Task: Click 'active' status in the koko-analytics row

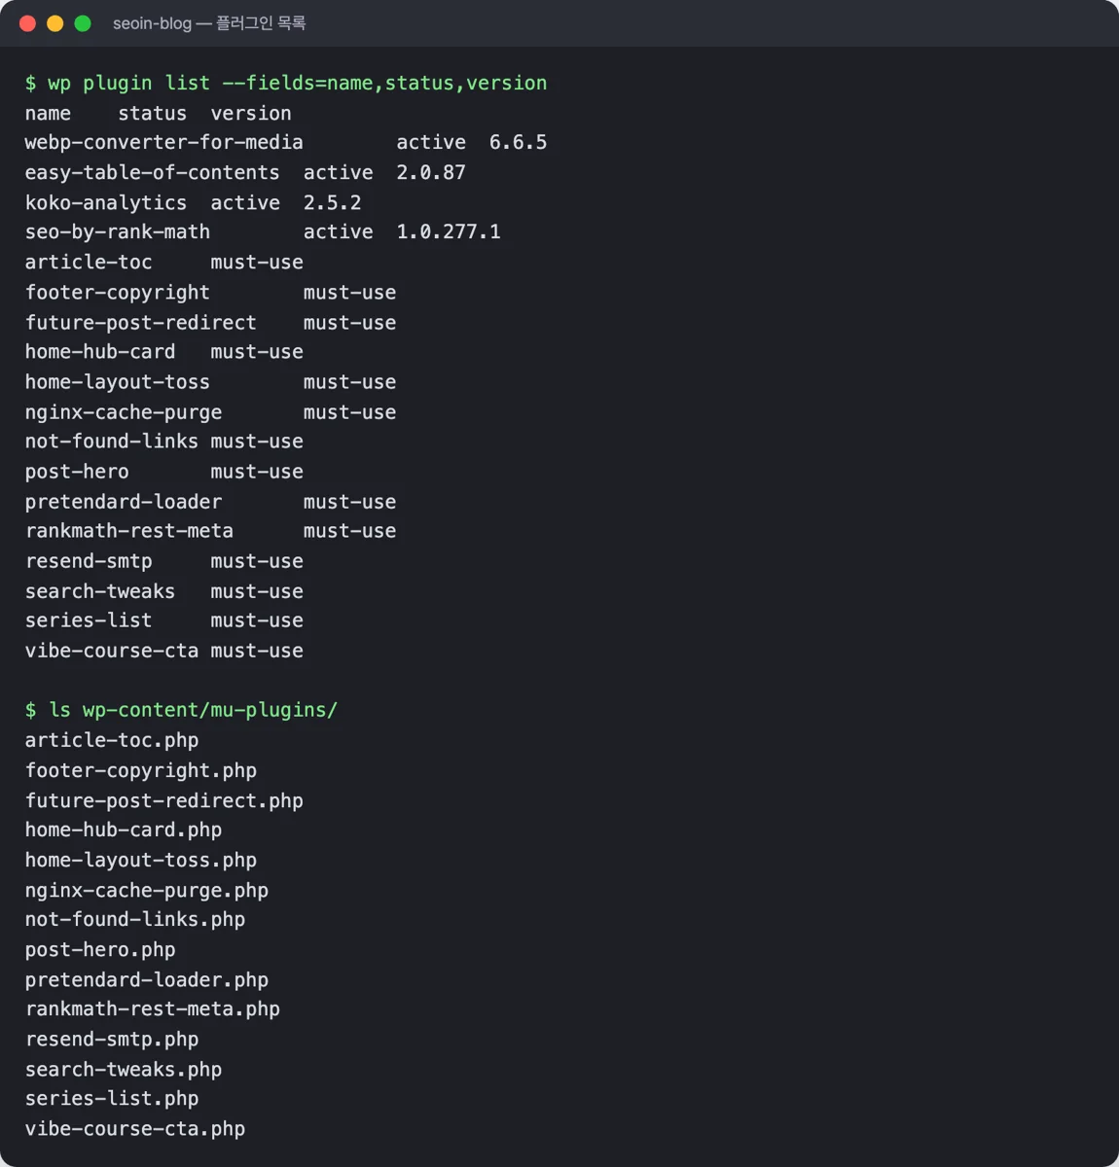Action: 245,203
